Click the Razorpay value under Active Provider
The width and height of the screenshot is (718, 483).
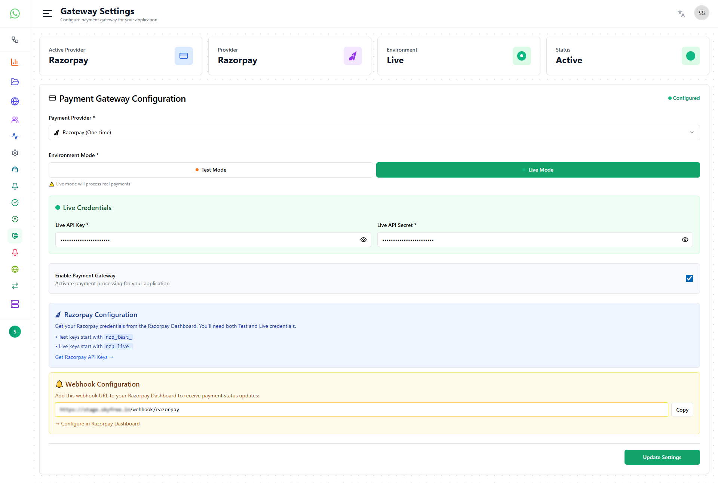[x=68, y=60]
